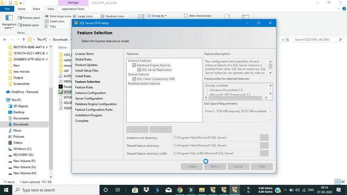Click the taskbar search box
The width and height of the screenshot is (347, 195).
(x=56, y=190)
